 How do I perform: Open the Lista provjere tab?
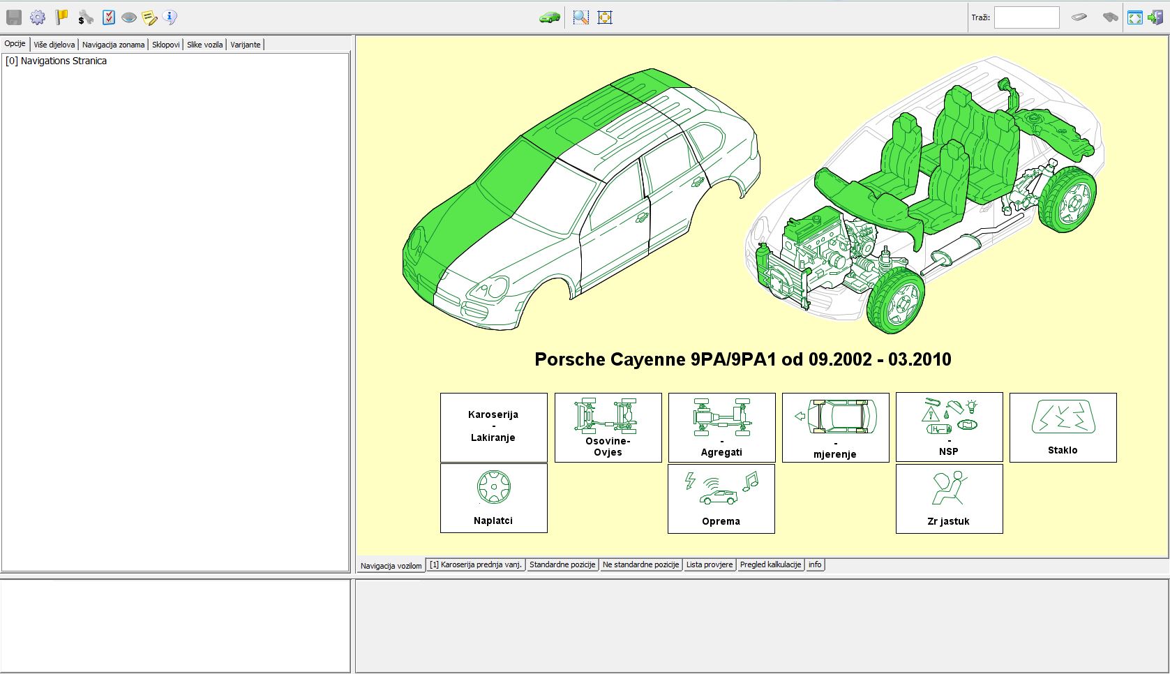(x=710, y=564)
